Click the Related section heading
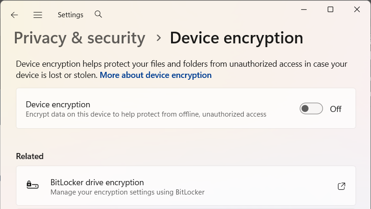Screen dimensions: 371x209 point(30,156)
